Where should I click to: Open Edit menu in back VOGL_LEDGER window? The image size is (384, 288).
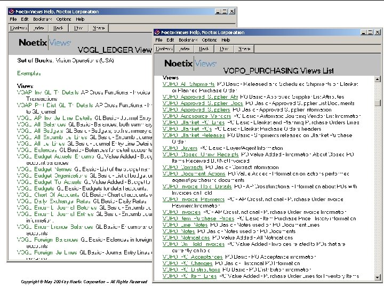pyautogui.click(x=25, y=19)
